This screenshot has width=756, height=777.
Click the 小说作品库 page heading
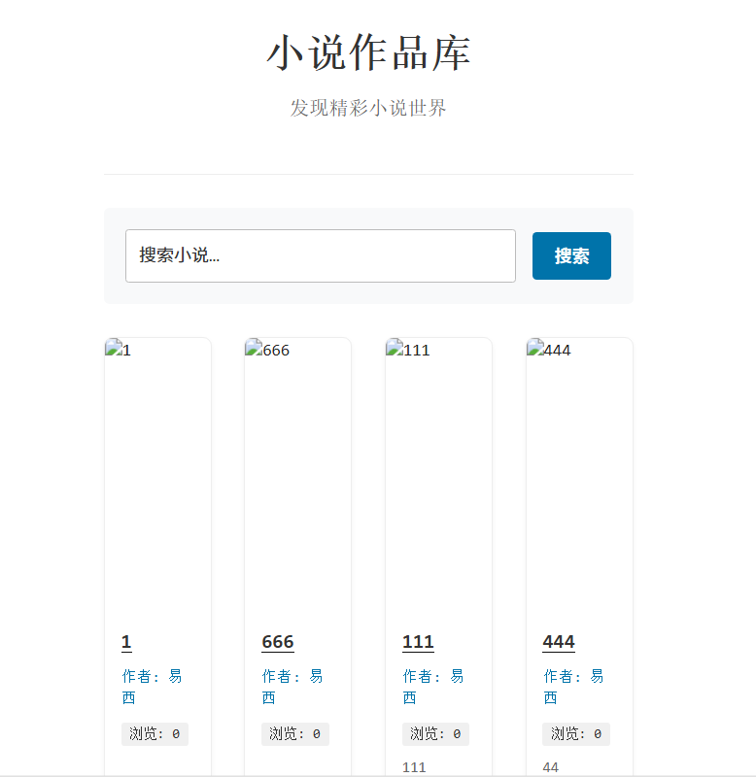[x=368, y=54]
